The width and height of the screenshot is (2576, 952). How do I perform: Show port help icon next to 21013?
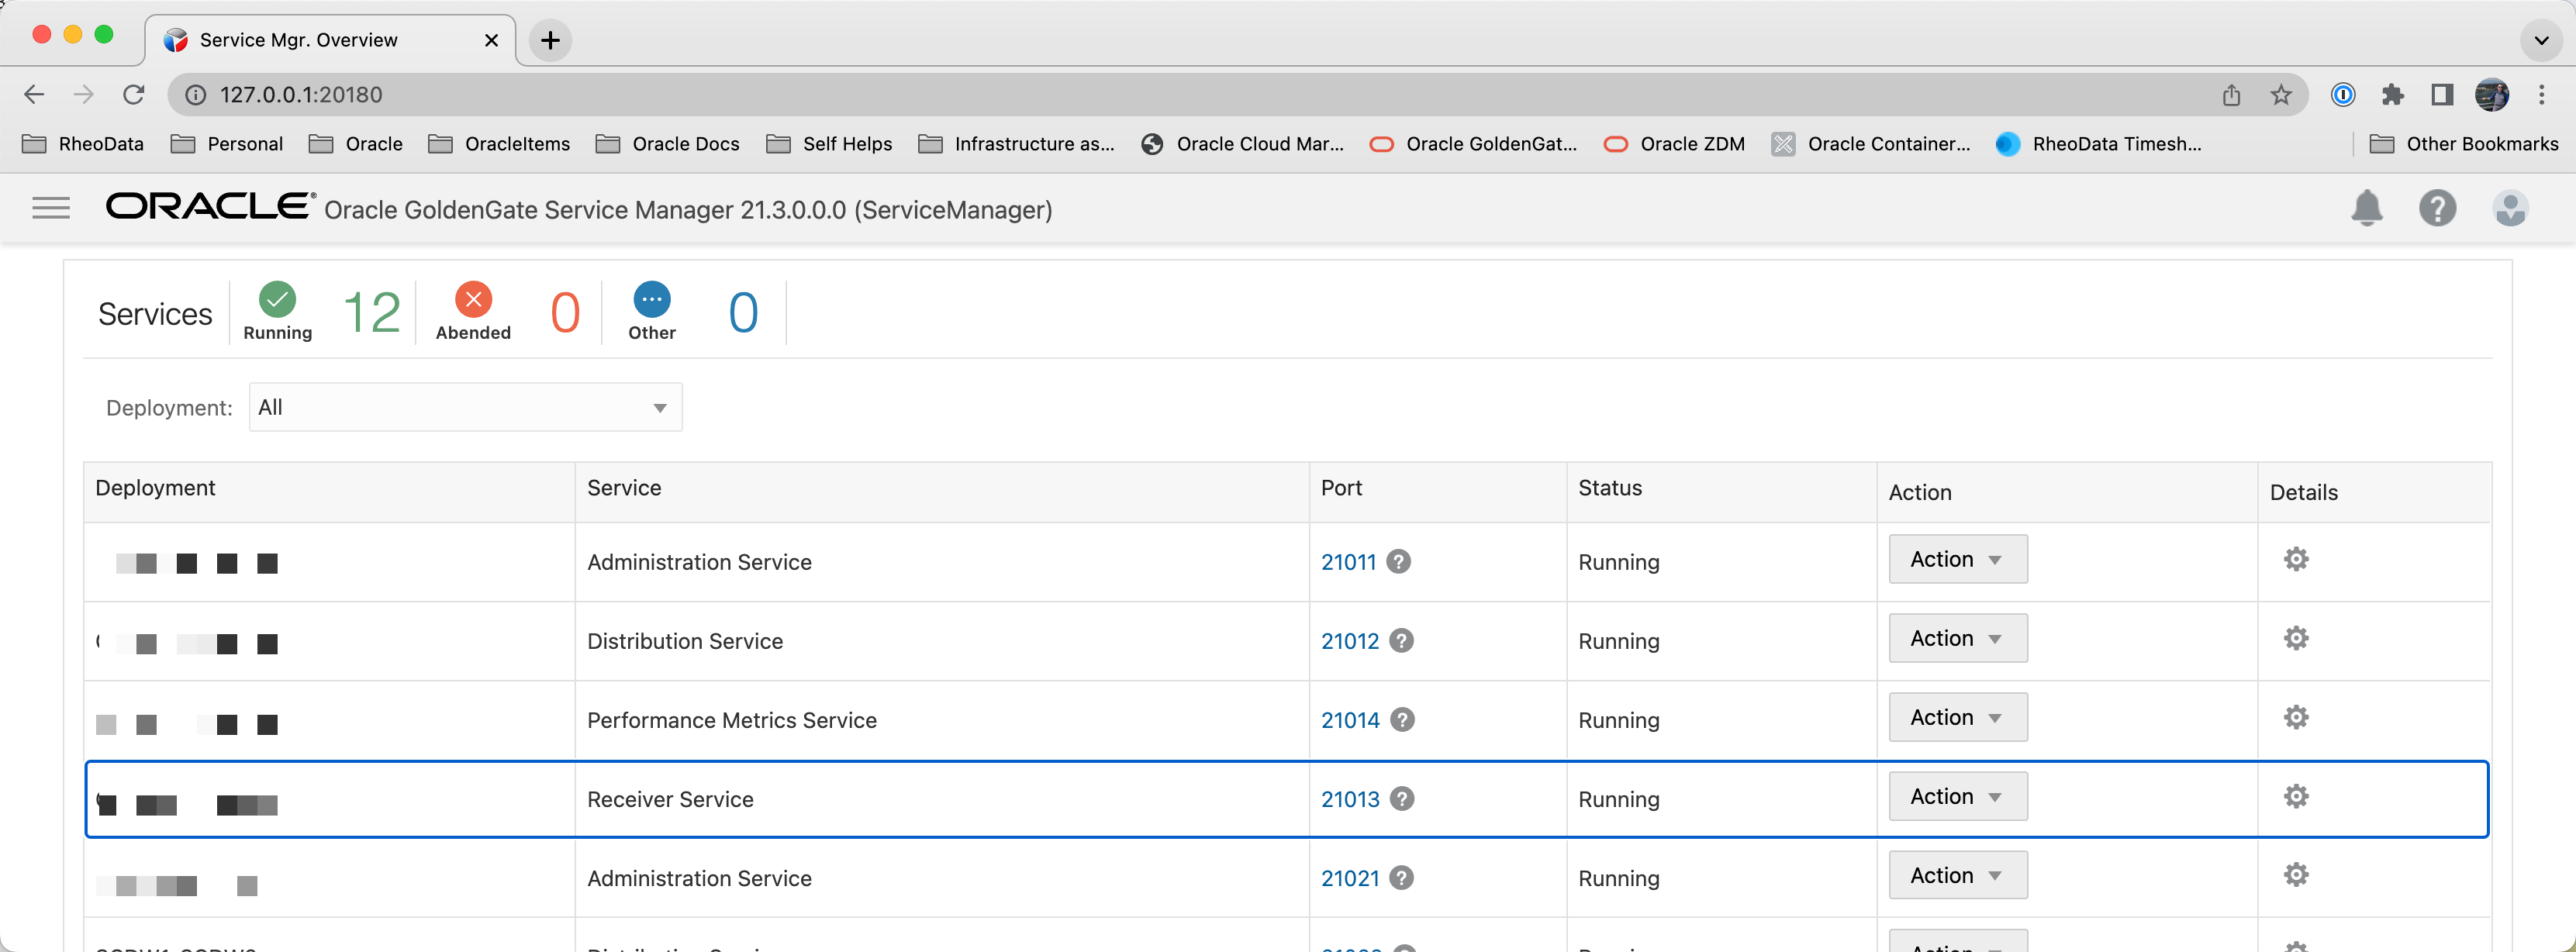tap(1403, 799)
